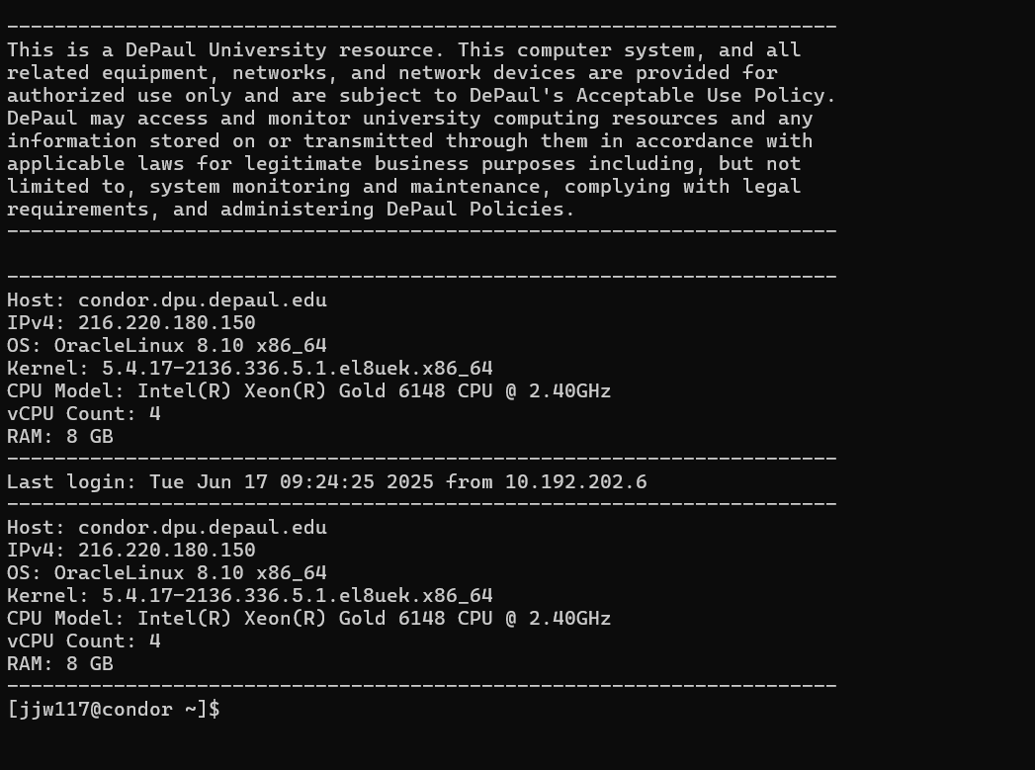Click the Host line above the Last login
The image size is (1035, 770).
coord(166,299)
